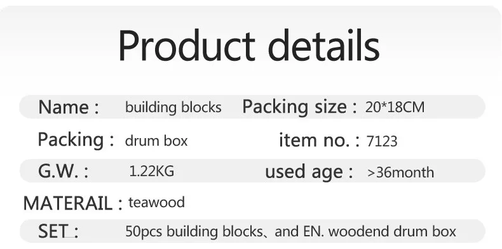Viewport: 502px width, 249px height.
Task: Select the Packing label
Action: (x=76, y=140)
